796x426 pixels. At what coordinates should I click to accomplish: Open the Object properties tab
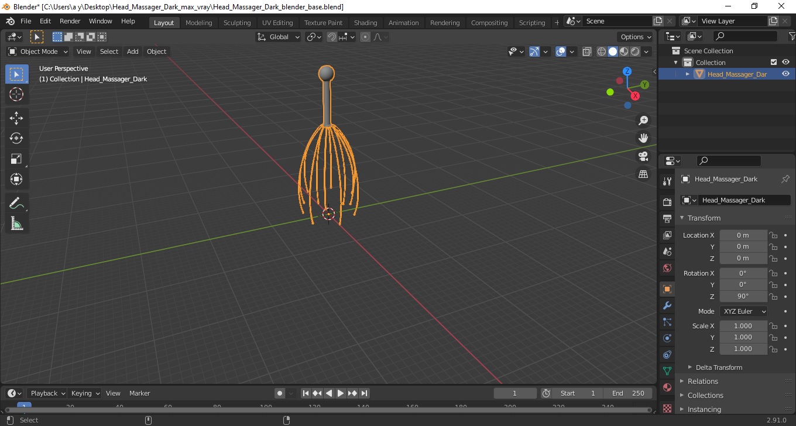(667, 289)
